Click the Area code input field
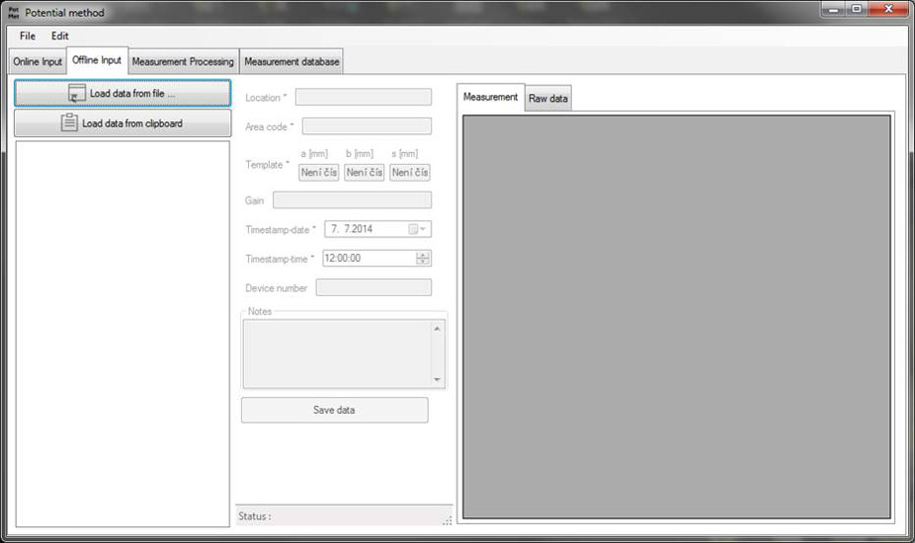915x543 pixels. tap(367, 126)
